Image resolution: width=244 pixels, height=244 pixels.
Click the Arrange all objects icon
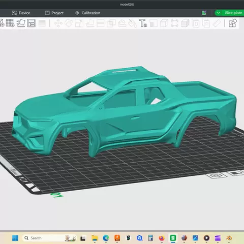coord(32,23)
